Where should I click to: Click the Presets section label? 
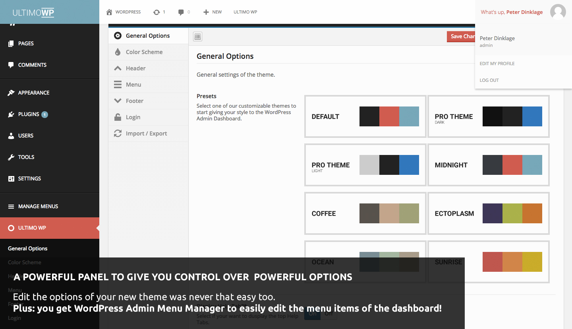click(x=207, y=96)
